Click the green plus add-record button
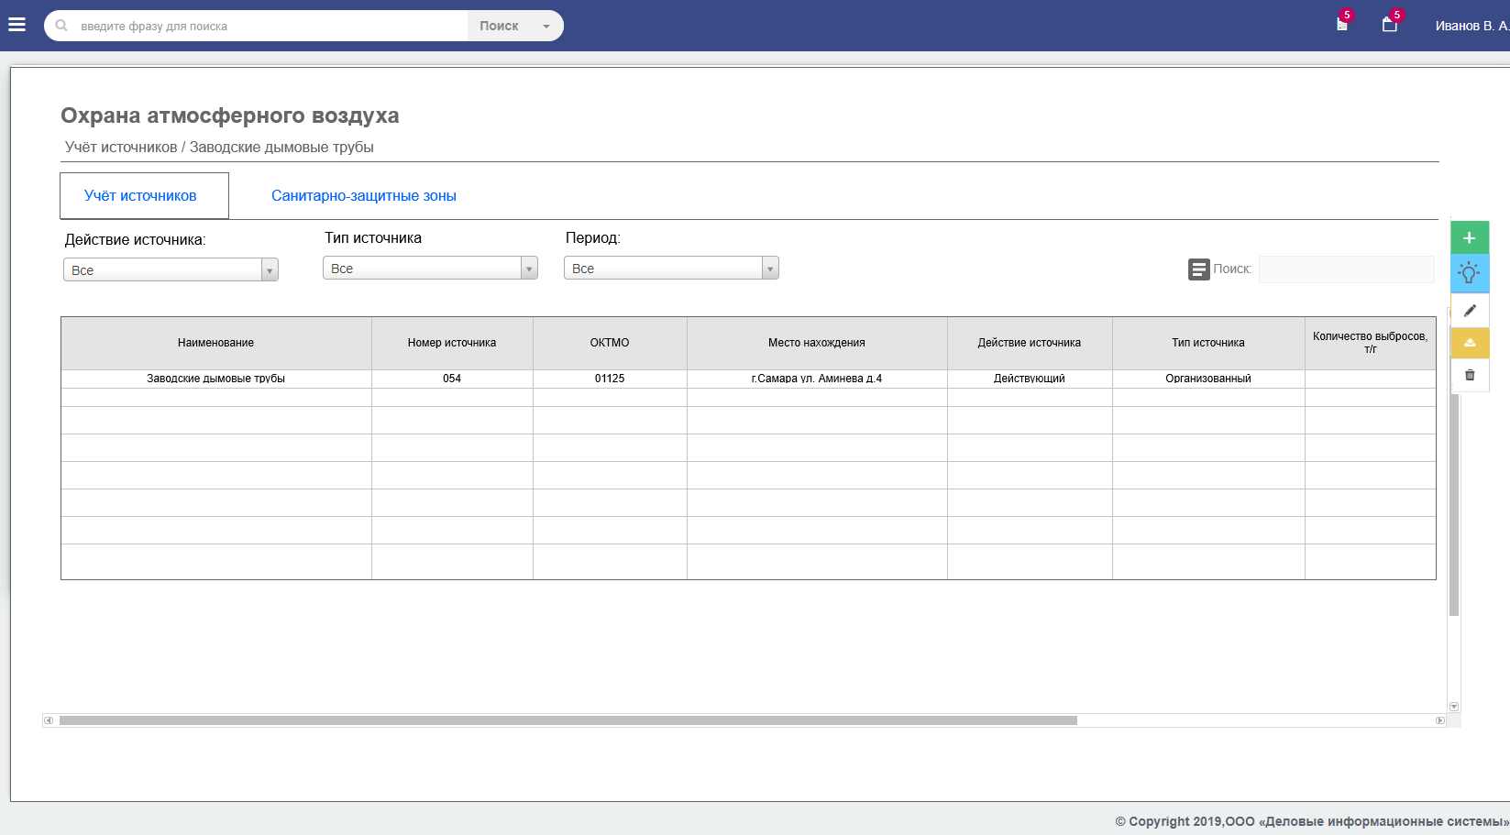Image resolution: width=1510 pixels, height=835 pixels. (x=1470, y=237)
